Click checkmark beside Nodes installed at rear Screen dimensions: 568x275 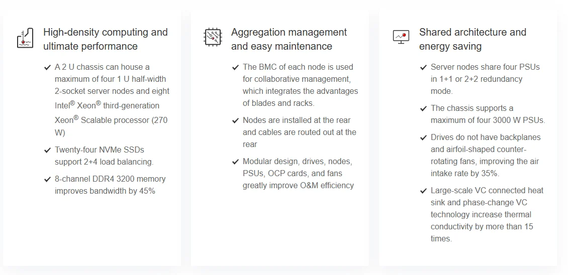pos(235,120)
